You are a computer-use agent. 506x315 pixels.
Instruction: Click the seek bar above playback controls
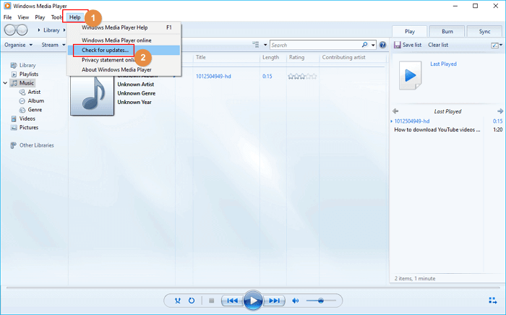pos(253,288)
